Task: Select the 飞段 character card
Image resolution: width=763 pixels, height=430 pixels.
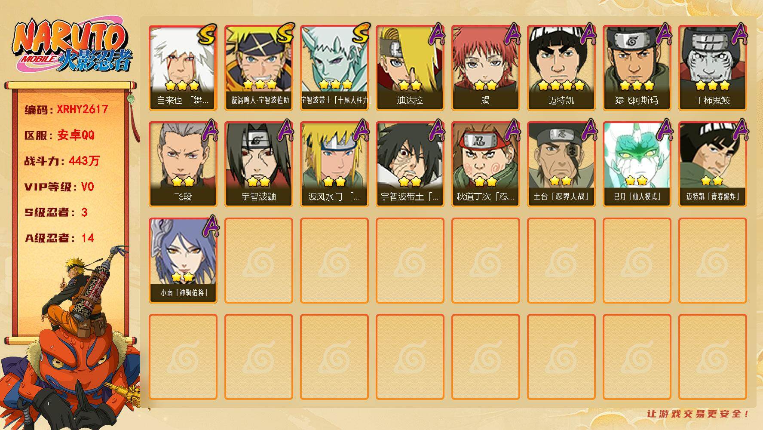Action: tap(183, 164)
